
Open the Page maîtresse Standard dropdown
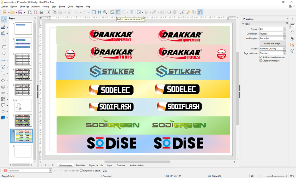tap(284, 53)
